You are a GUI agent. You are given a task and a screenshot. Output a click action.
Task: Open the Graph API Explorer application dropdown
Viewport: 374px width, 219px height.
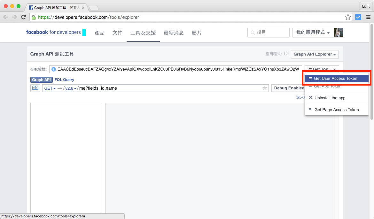pos(315,54)
